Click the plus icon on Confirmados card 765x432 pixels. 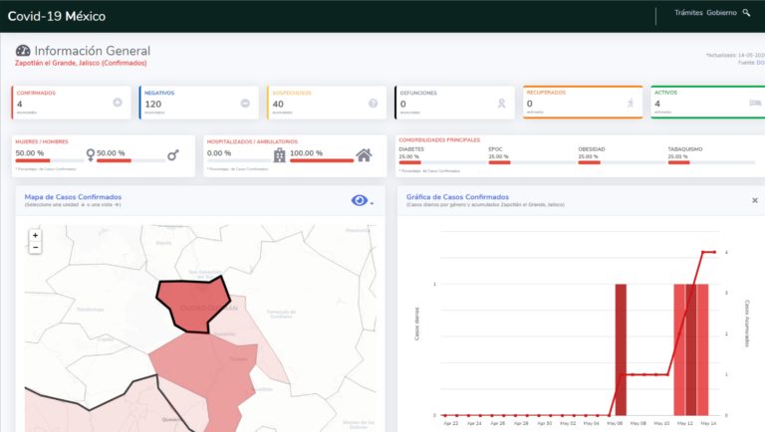pyautogui.click(x=118, y=103)
